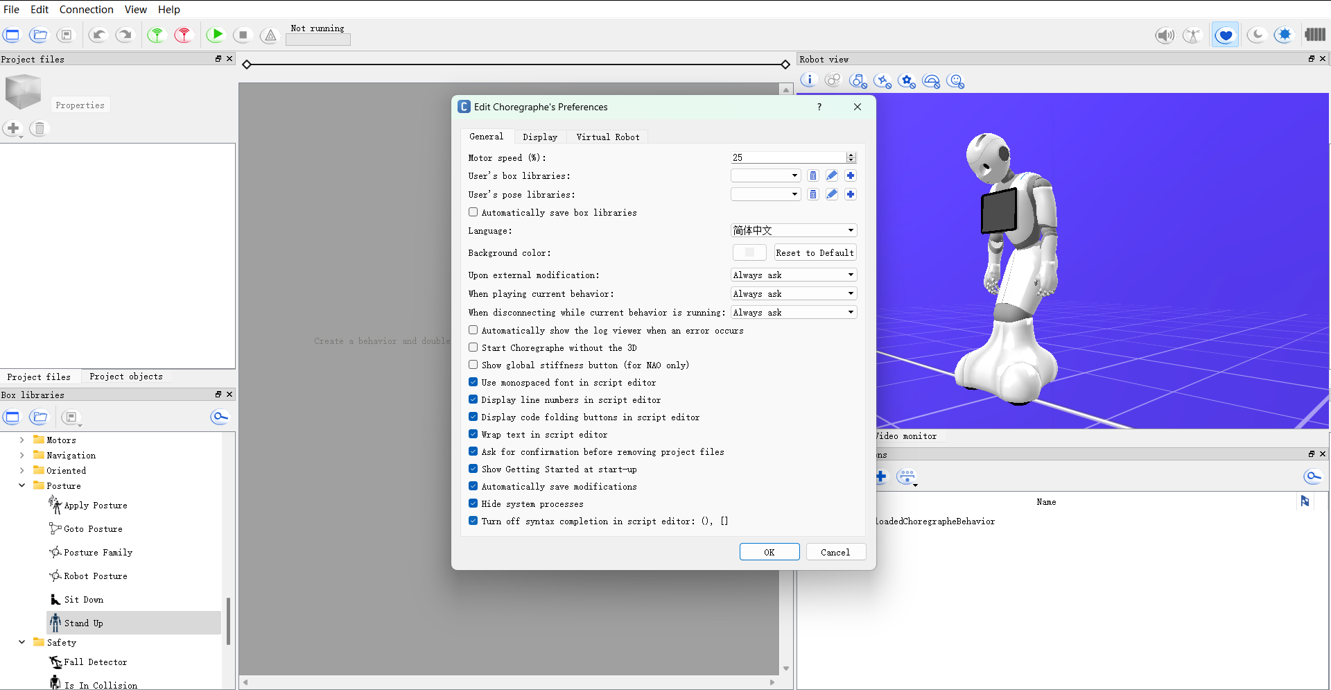This screenshot has width=1331, height=690.
Task: Open the Help menu
Action: pyautogui.click(x=168, y=9)
